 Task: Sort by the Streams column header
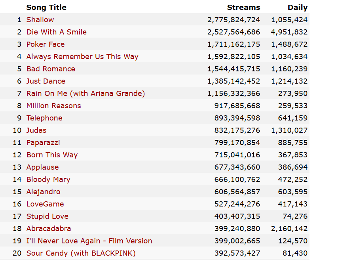243,8
